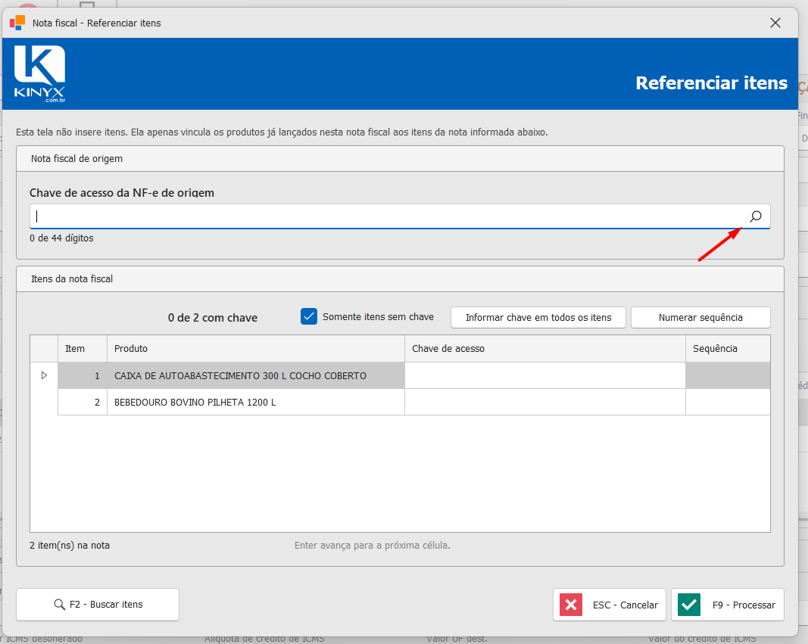Click the '2 item(ns) na nota' status text
This screenshot has height=644, width=808.
pos(70,545)
